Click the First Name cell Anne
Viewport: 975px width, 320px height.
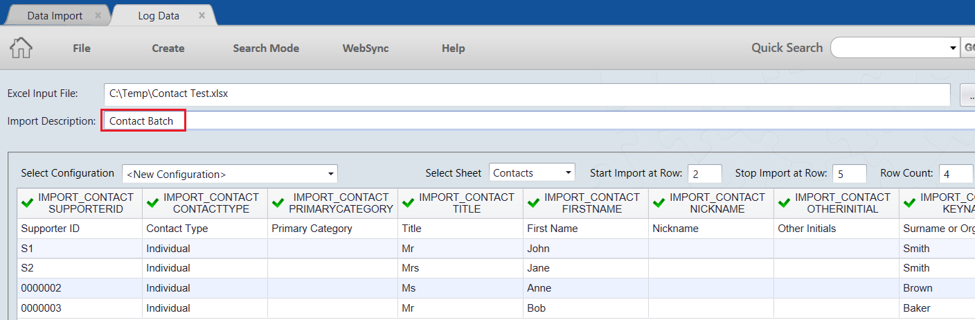[x=586, y=288]
